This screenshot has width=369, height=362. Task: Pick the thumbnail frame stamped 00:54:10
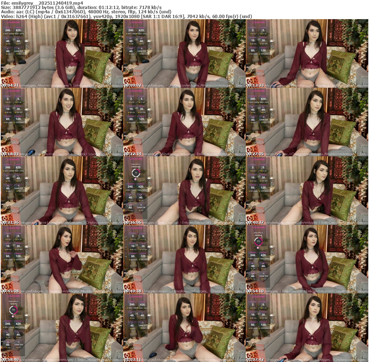[307, 259]
